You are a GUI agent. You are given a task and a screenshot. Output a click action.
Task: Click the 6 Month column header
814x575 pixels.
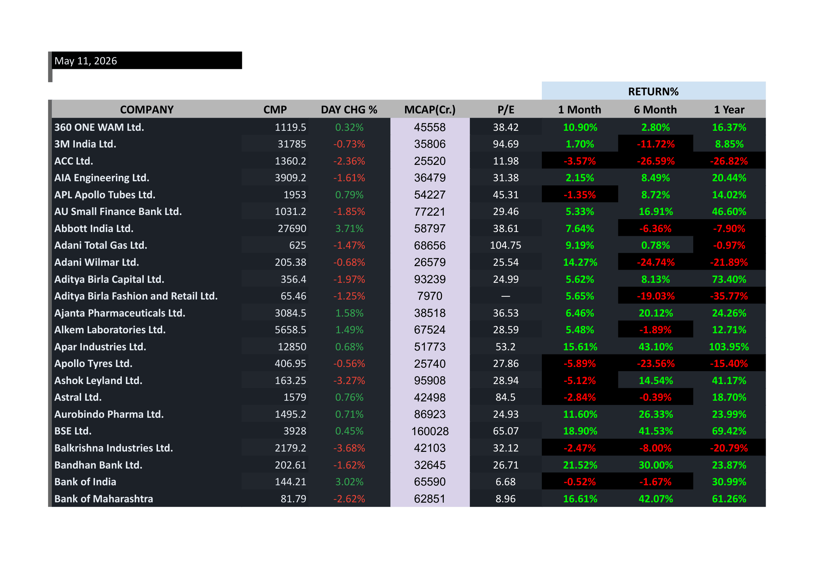click(656, 110)
